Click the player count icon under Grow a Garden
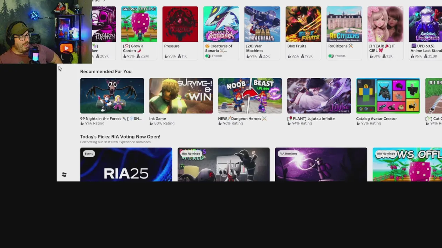The width and height of the screenshot is (442, 248). [x=138, y=56]
